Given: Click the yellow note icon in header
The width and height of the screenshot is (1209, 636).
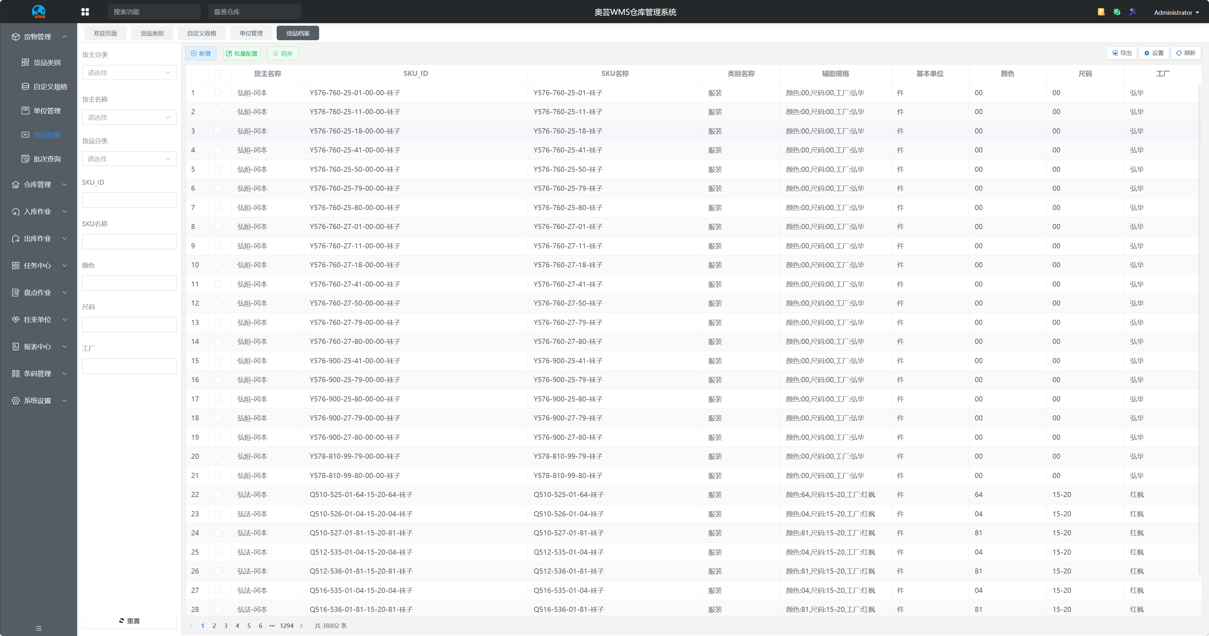Looking at the screenshot, I should click(1101, 12).
